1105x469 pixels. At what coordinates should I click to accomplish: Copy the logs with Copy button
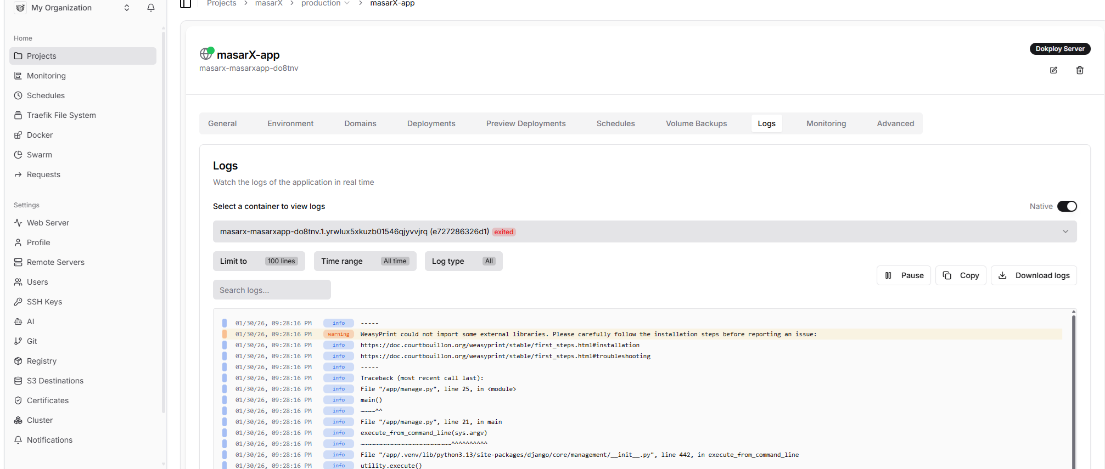coord(961,275)
